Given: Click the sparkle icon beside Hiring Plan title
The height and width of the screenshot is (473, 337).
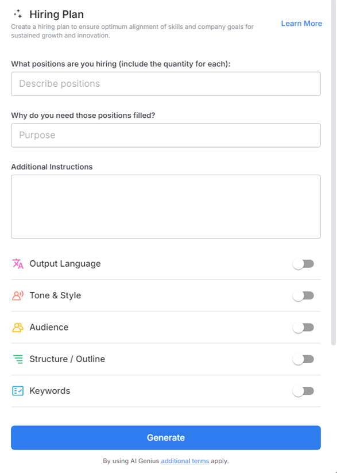Looking at the screenshot, I should [17, 14].
